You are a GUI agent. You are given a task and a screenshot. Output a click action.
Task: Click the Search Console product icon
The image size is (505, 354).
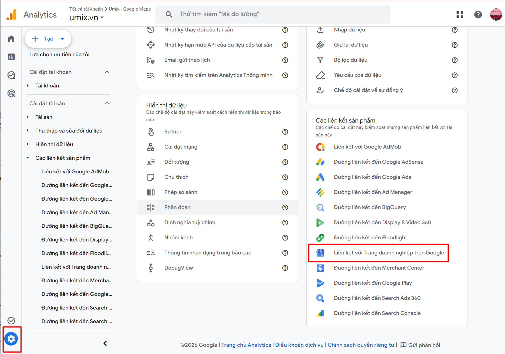[x=320, y=313]
